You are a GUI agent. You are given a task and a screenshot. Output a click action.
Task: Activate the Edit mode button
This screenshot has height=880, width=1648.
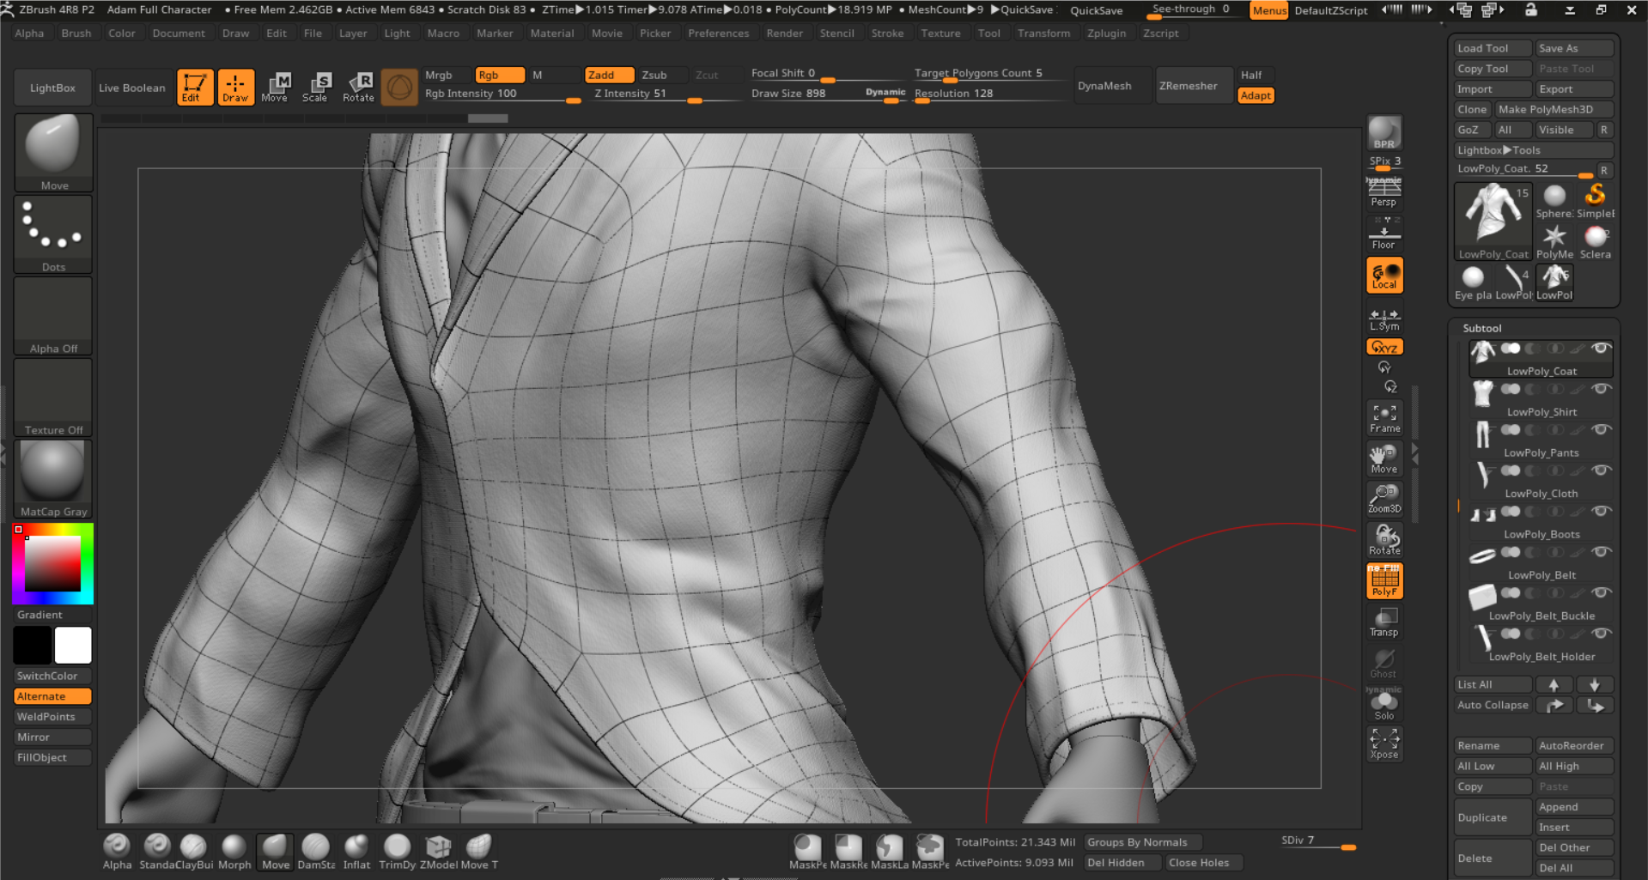(x=195, y=87)
